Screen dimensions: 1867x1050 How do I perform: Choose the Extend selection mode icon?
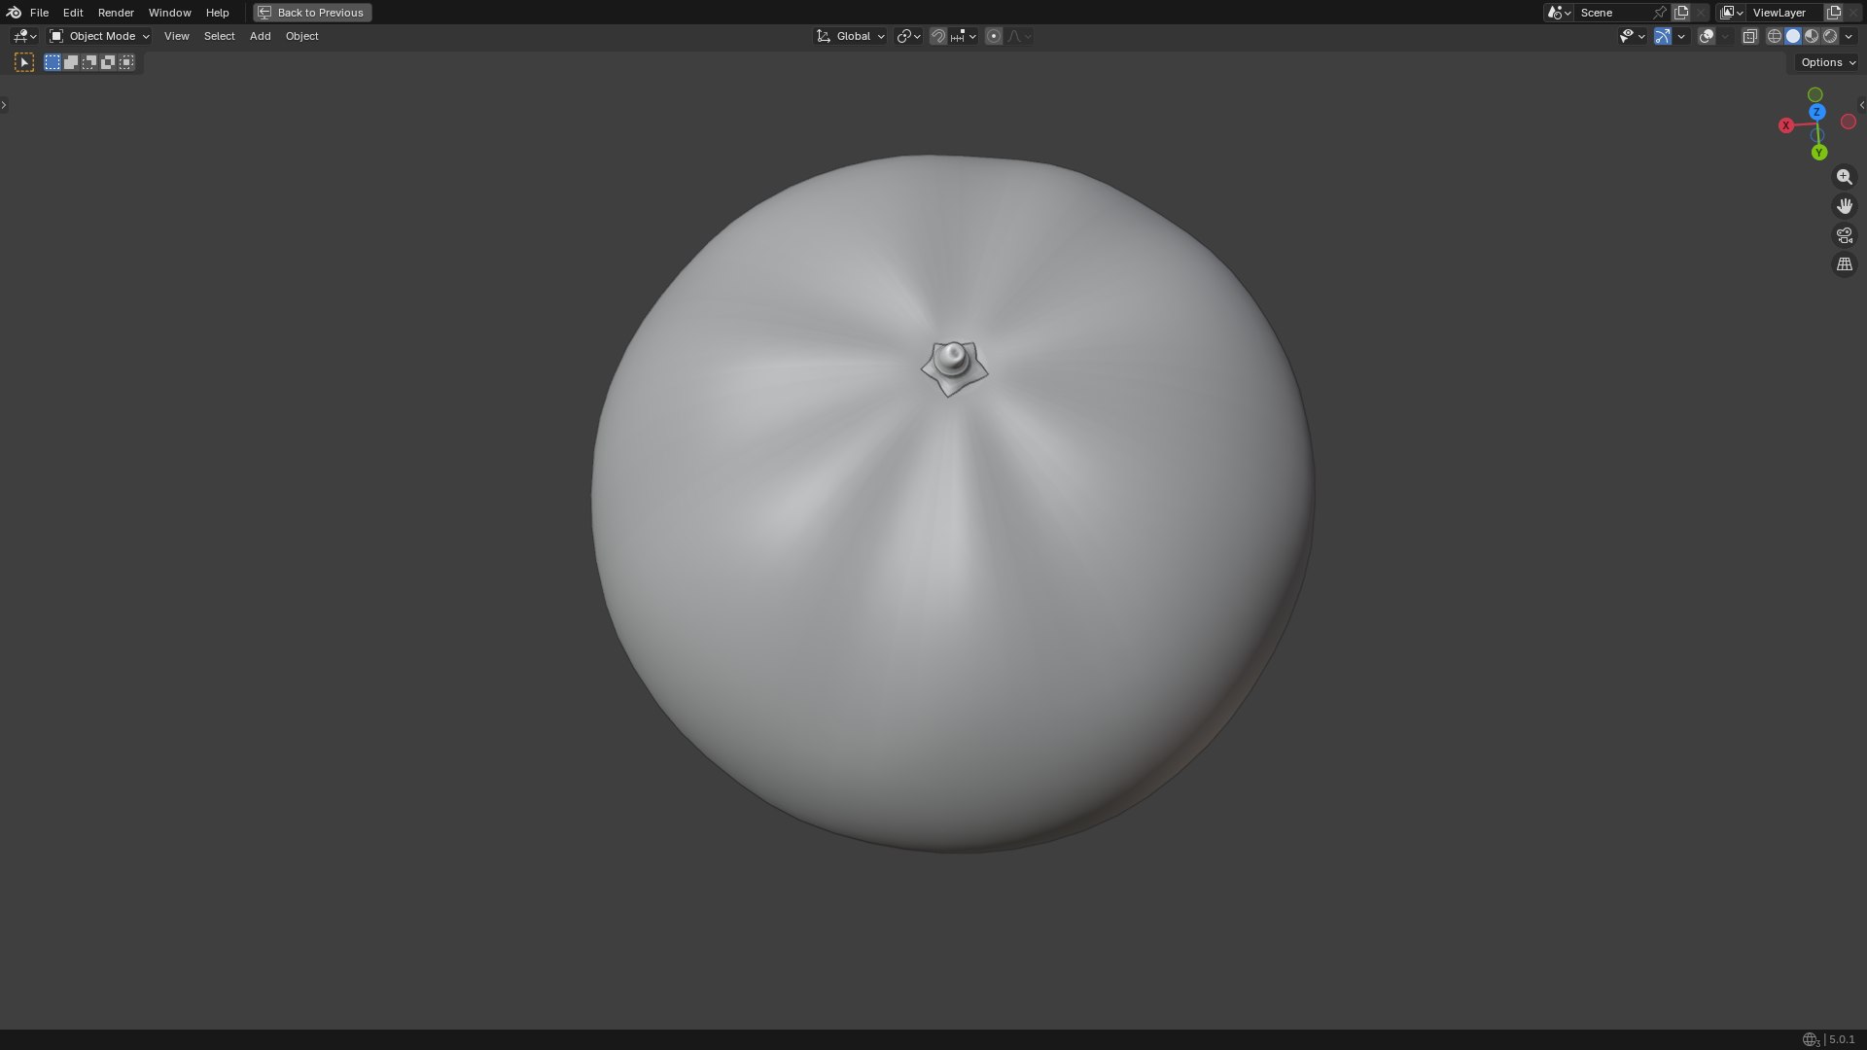(71, 62)
